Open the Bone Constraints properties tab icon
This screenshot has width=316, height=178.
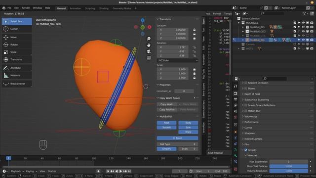pos(236,162)
